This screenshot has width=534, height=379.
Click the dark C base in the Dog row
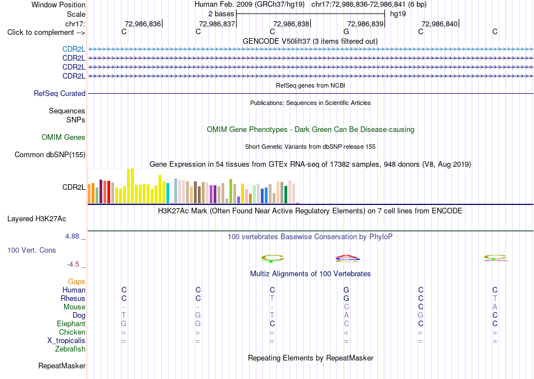point(495,316)
